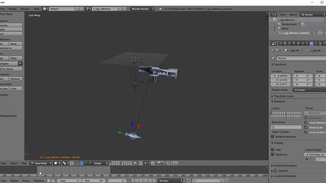Open the Object properties tab
Viewport: 326px width, 183px height.
coord(298,43)
